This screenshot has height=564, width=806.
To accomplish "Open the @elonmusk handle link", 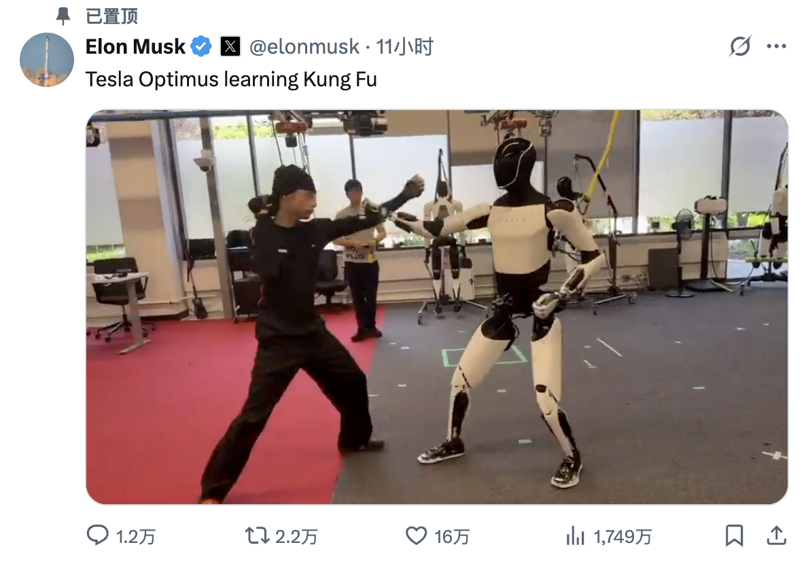I will coord(304,47).
